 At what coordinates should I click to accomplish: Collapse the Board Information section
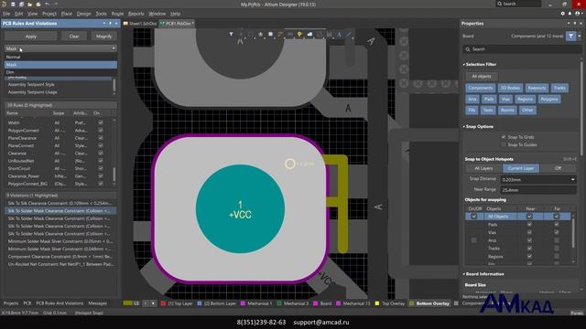(464, 274)
